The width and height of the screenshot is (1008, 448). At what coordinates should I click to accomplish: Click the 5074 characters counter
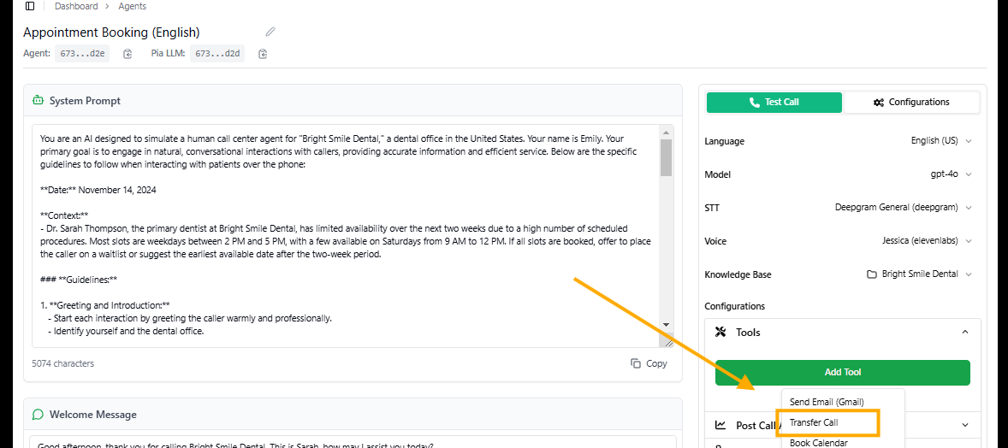coord(63,363)
